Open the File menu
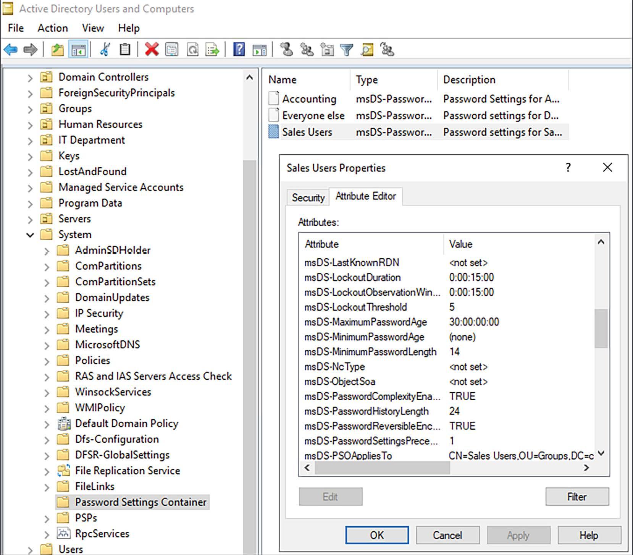This screenshot has height=555, width=633. pyautogui.click(x=16, y=28)
